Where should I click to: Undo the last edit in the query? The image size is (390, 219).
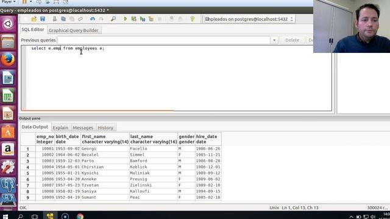click(x=92, y=19)
